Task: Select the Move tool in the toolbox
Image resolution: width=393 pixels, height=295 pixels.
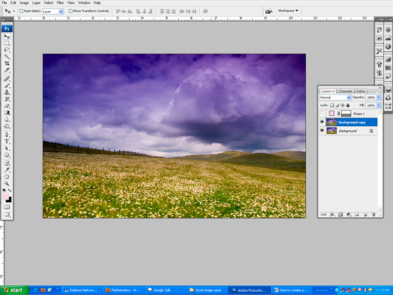Action: [x=7, y=37]
